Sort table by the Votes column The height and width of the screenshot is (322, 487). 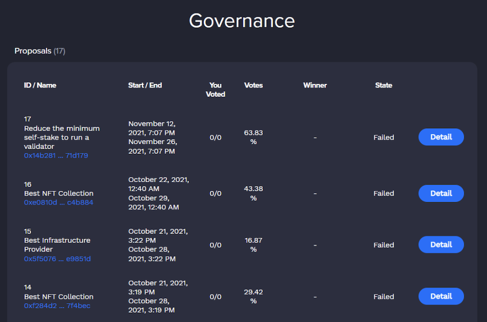coord(254,85)
